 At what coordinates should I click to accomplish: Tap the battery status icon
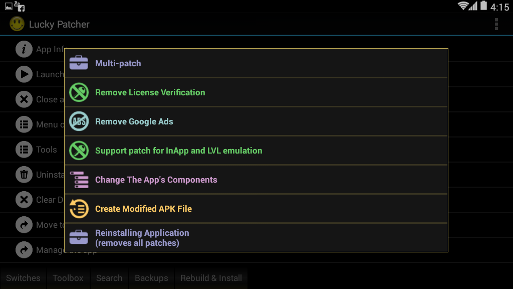click(x=483, y=6)
